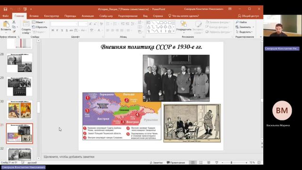This screenshot has height=170, width=302.
Task: Toggle the Заметки notes pane button
Action: 156,162
